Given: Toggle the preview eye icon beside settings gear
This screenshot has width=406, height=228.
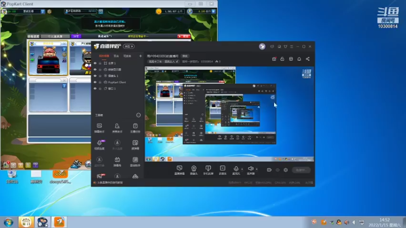Looking at the screenshot, I should (278, 170).
